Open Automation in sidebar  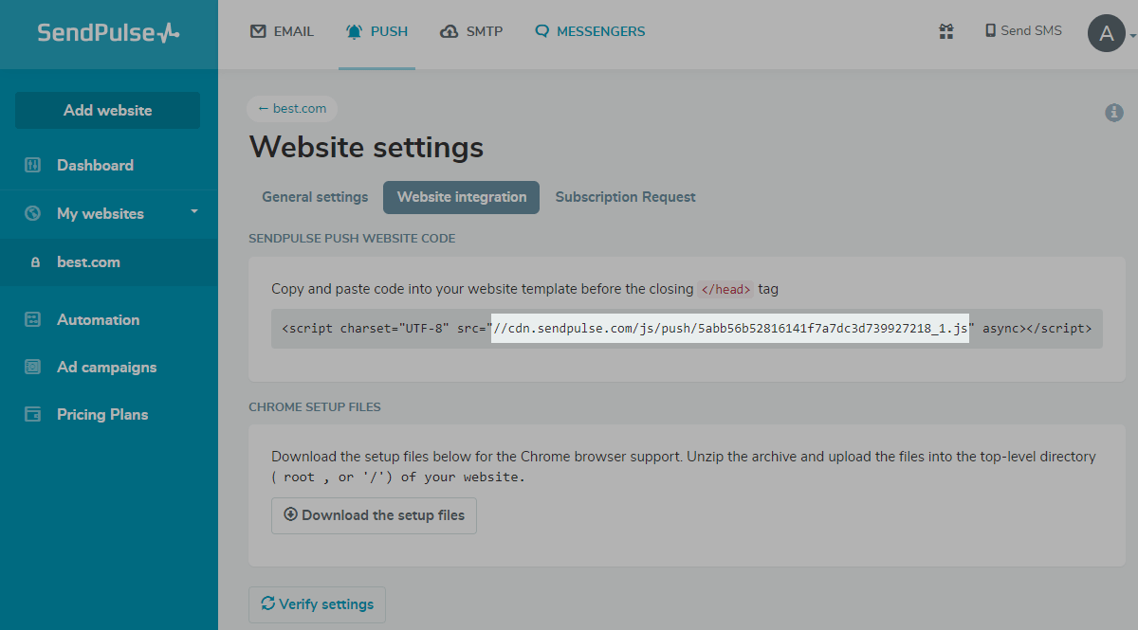click(98, 319)
